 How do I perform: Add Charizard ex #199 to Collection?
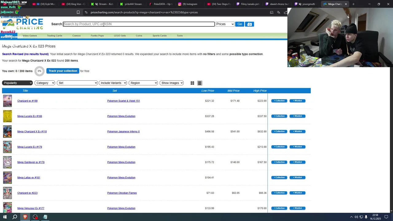tap(279, 101)
